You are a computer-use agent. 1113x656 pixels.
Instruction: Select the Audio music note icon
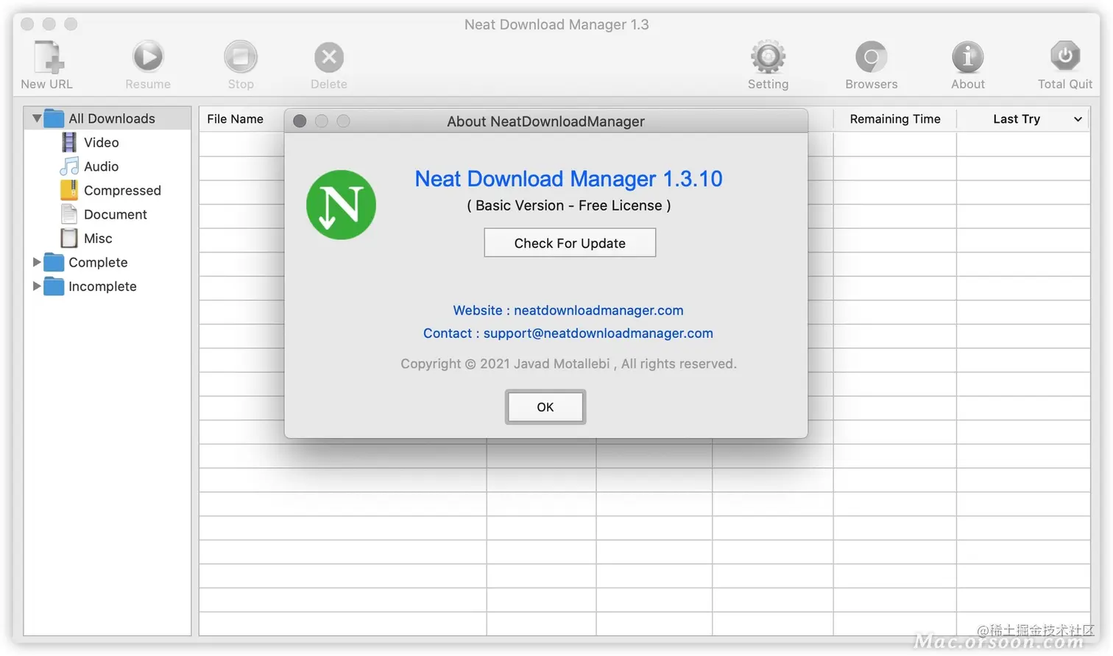coord(69,166)
